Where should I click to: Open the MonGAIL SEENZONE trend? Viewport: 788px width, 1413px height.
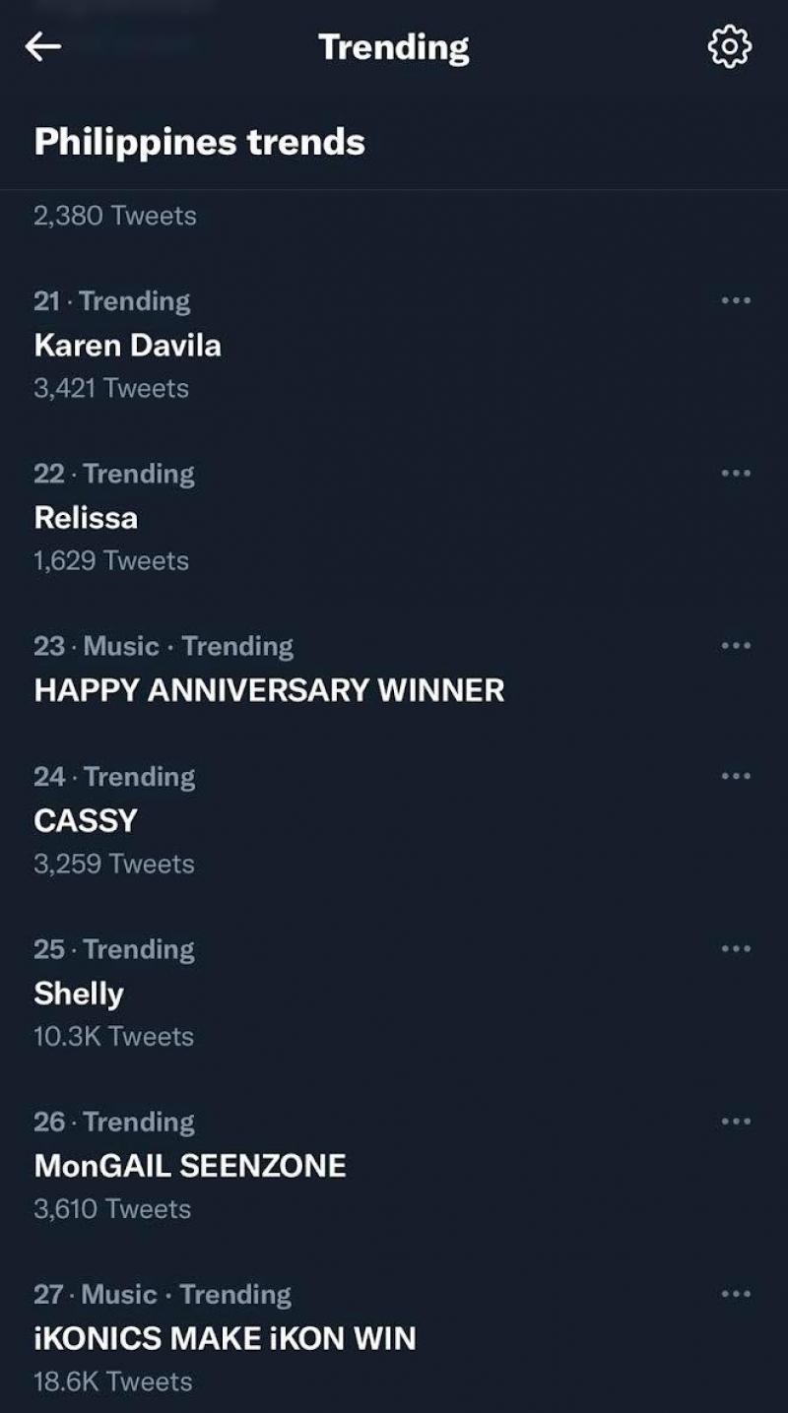tap(190, 1166)
